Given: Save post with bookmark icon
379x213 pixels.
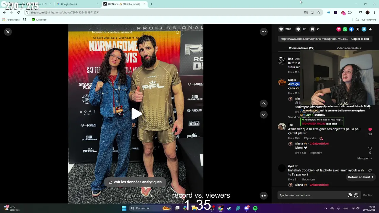Looking at the screenshot, I should click(x=312, y=29).
